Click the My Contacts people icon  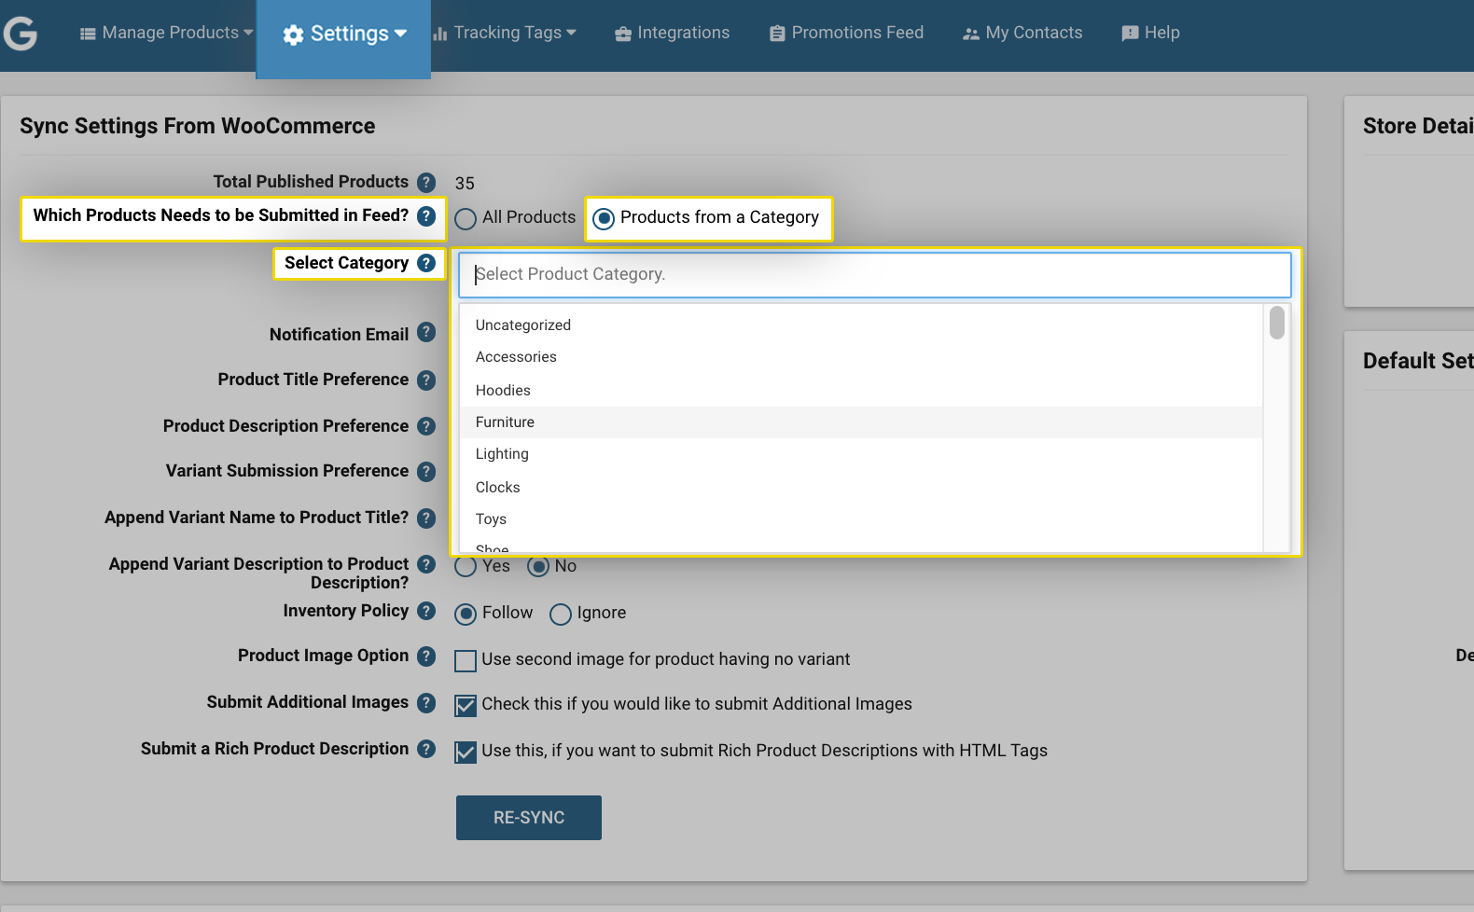coord(971,34)
